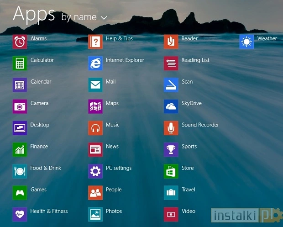Image resolution: width=283 pixels, height=227 pixels.
Task: Launch the Mail envelope icon
Action: point(95,85)
